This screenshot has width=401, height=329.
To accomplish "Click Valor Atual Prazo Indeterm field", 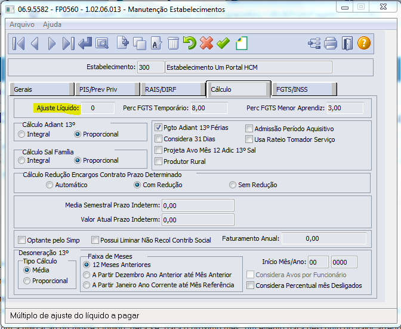I will click(198, 220).
